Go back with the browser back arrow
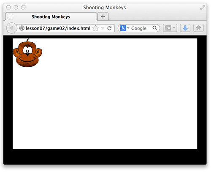 pyautogui.click(x=11, y=28)
